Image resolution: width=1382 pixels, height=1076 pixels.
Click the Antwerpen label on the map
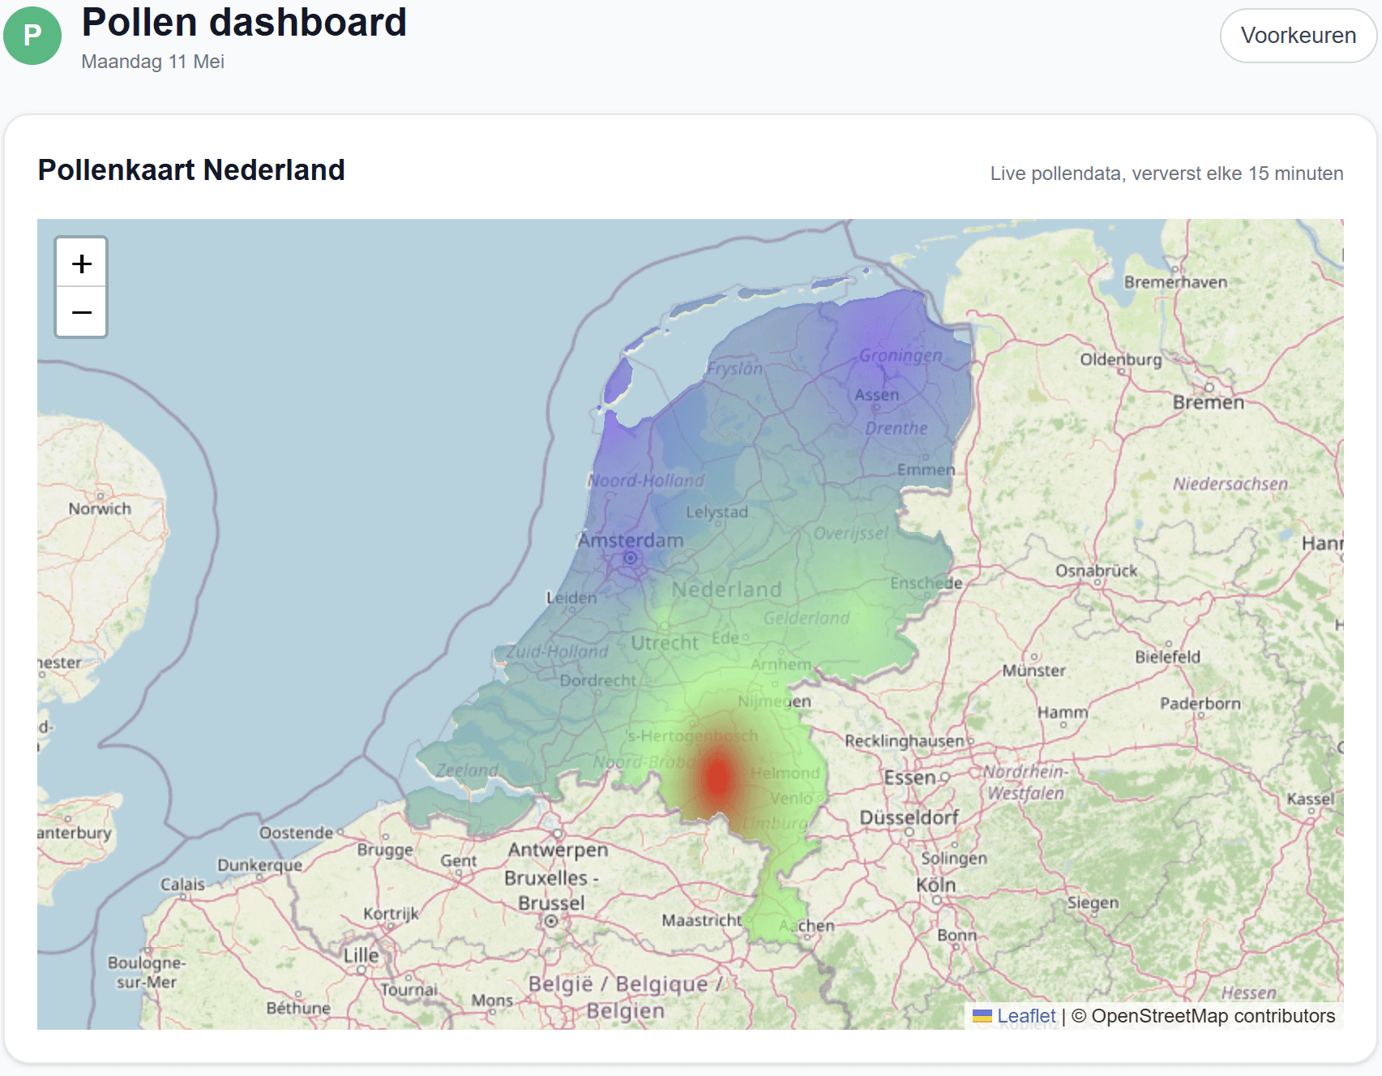558,850
